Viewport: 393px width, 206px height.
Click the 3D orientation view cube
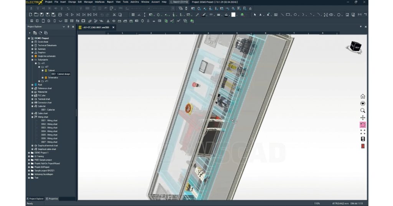(x=356, y=47)
